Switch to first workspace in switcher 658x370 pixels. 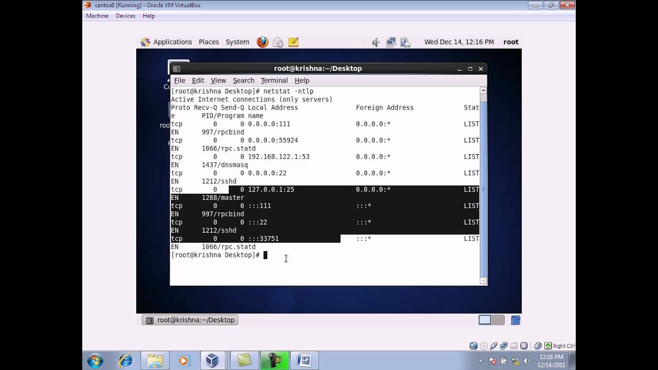[485, 320]
